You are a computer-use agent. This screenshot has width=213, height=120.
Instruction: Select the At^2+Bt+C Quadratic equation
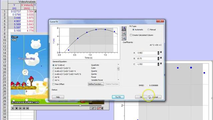click(x=53, y=65)
